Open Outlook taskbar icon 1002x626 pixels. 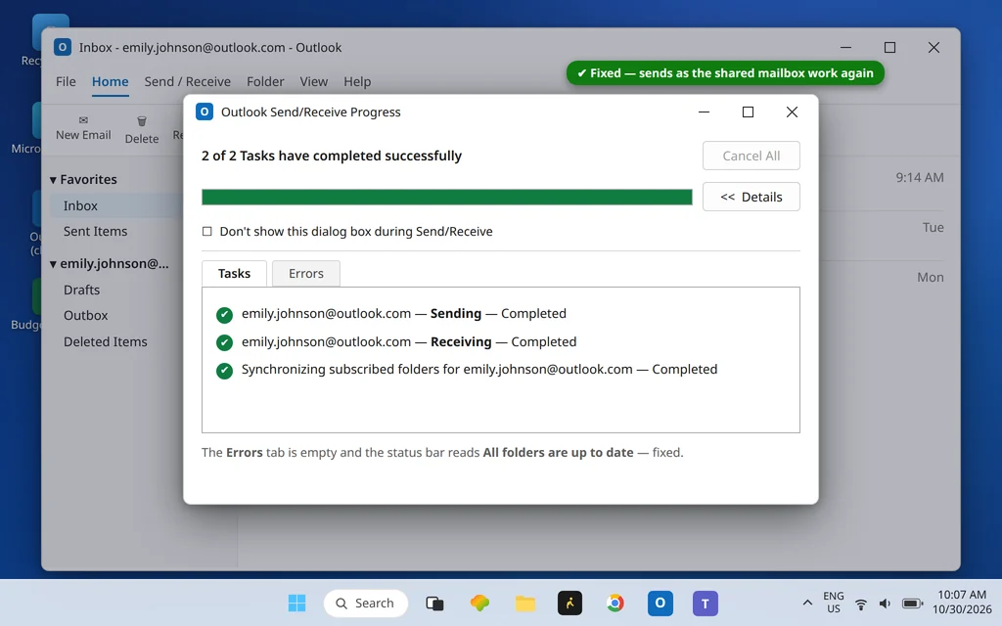[660, 603]
